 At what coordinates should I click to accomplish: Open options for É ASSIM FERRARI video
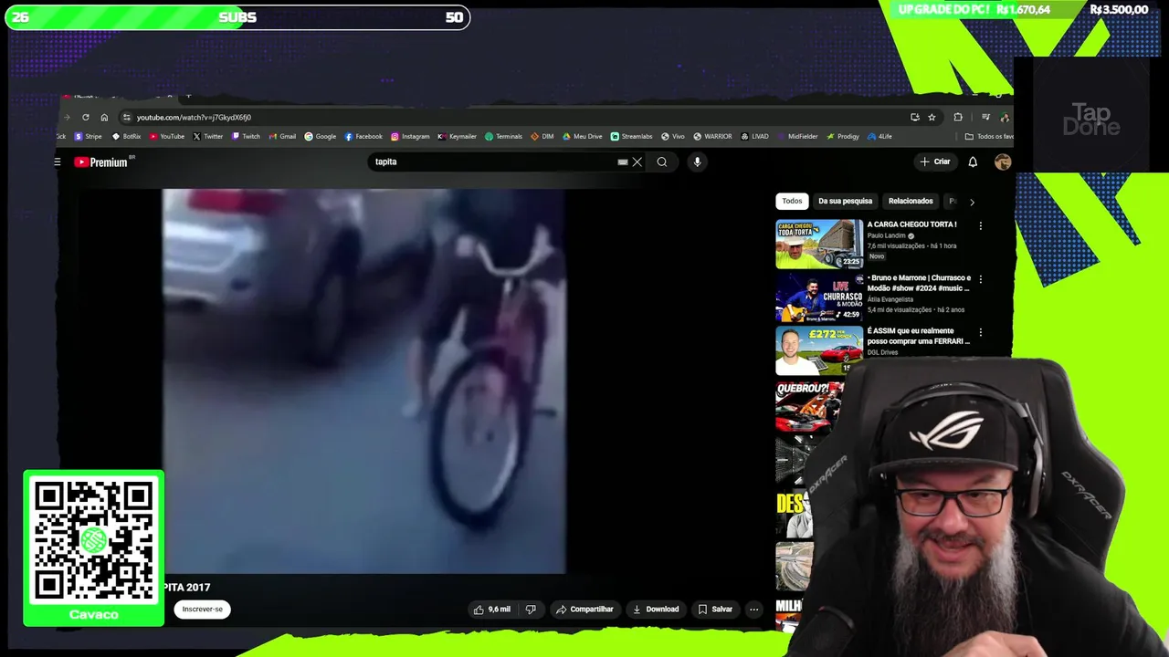(x=981, y=333)
